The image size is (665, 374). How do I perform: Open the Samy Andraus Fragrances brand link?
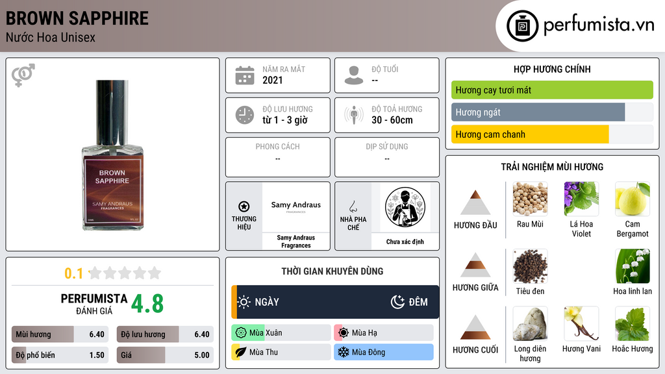[296, 242]
